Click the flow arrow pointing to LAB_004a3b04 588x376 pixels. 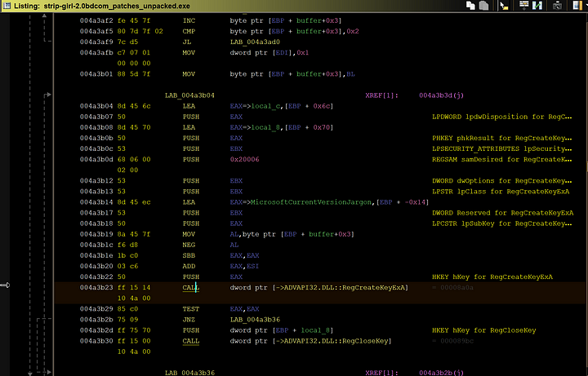[x=48, y=95]
